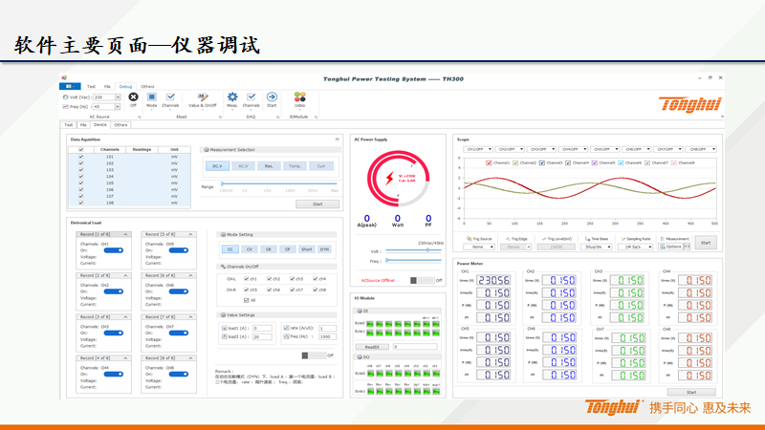The height and width of the screenshot is (430, 765).
Task: Select the DC.V measurement button
Action: point(217,166)
